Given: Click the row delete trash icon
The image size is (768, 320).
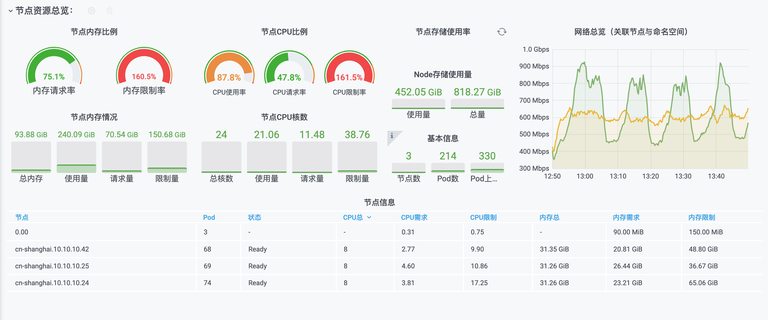Looking at the screenshot, I should [x=109, y=11].
